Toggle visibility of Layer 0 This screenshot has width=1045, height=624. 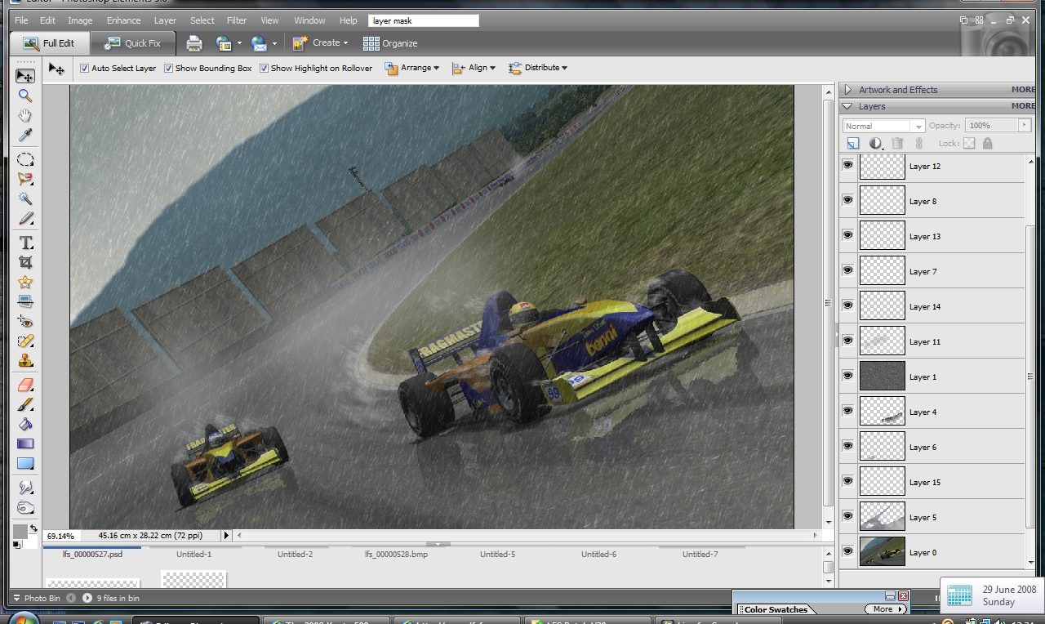click(848, 552)
